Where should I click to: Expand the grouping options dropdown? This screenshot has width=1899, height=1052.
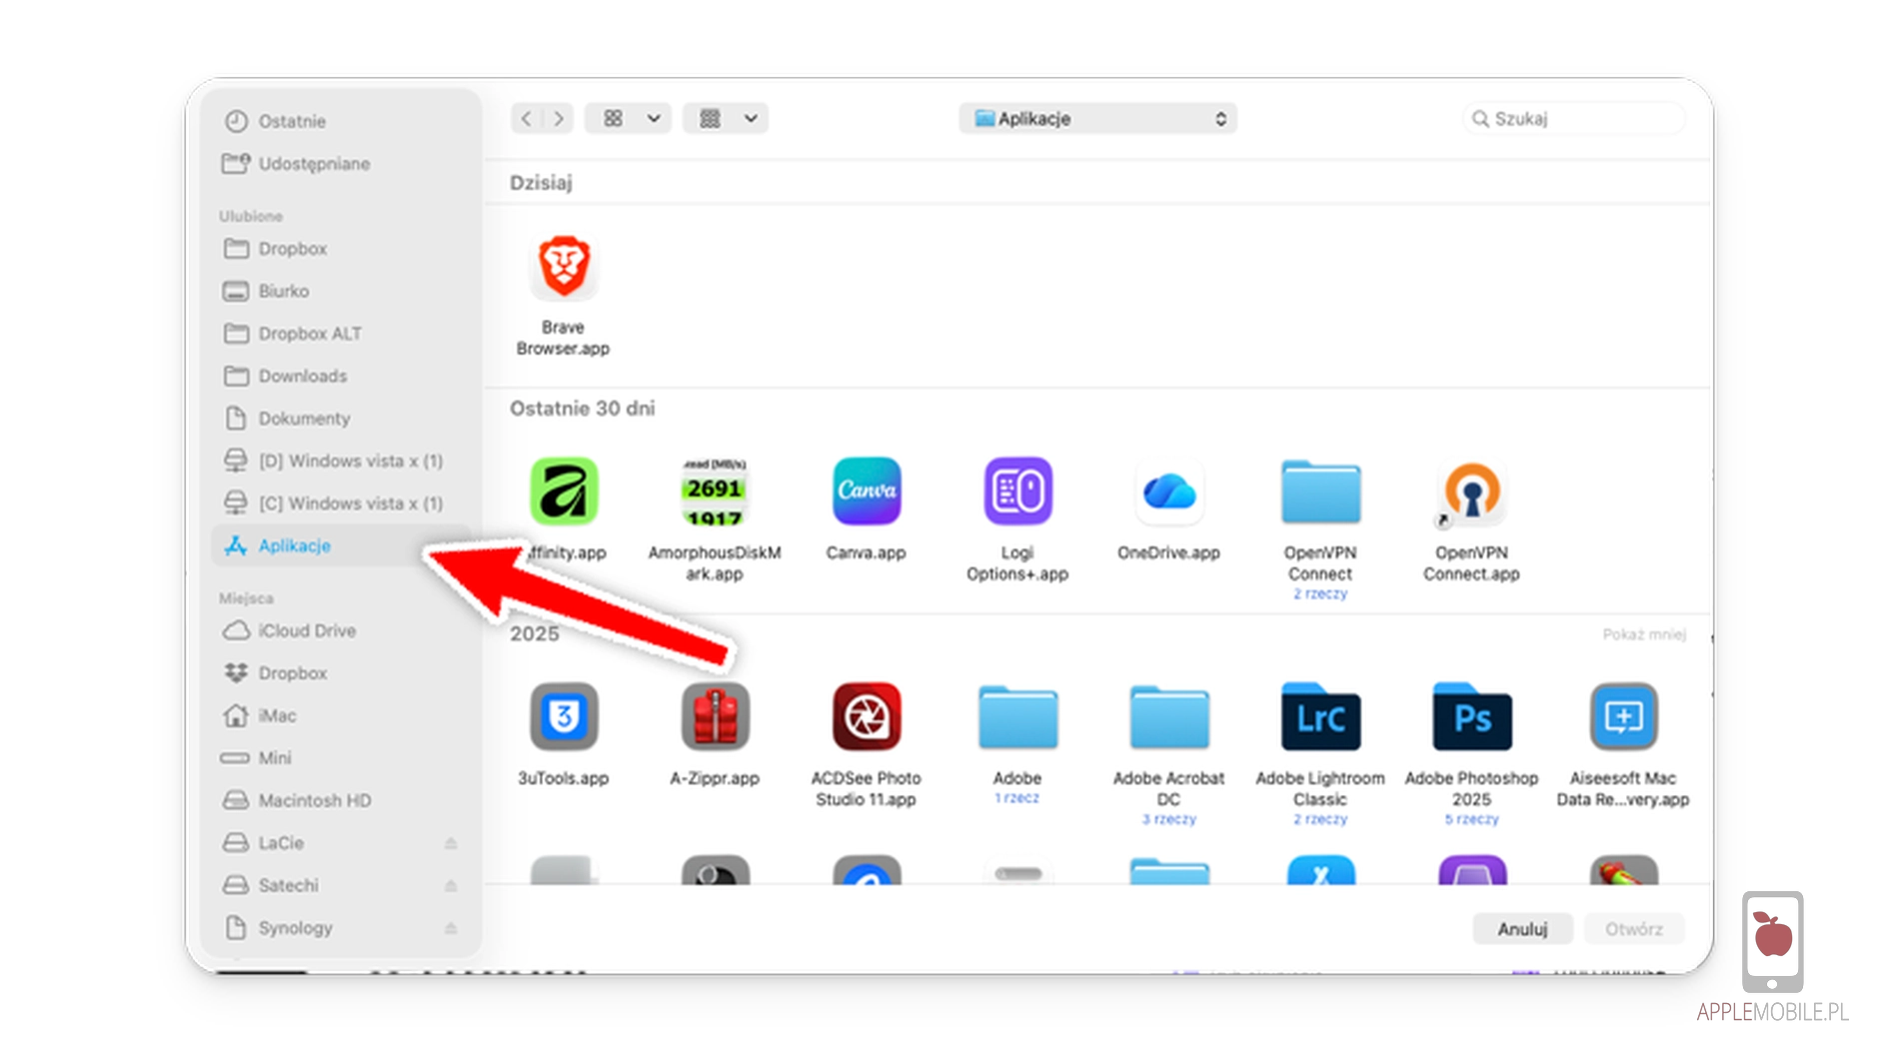(x=726, y=119)
